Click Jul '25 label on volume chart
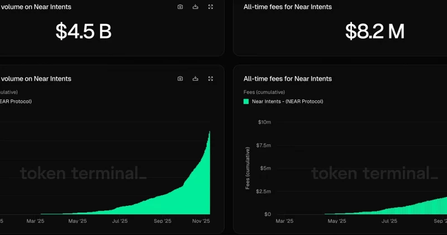Screen dimensions: 447x235 click(x=120, y=221)
